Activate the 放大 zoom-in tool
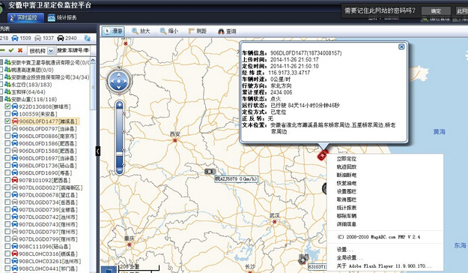 click(141, 31)
